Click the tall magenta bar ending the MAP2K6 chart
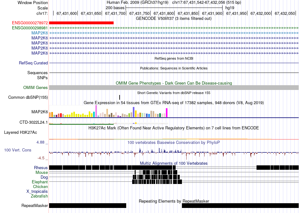The height and width of the screenshot is (213, 299). pos(167,113)
